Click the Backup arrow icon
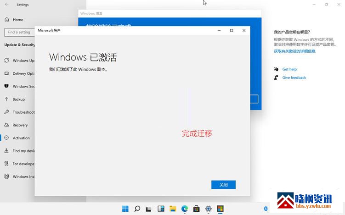 [x=6, y=99]
